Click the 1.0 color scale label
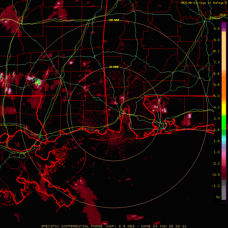The height and width of the screenshot is (228, 228). pyautogui.click(x=217, y=152)
